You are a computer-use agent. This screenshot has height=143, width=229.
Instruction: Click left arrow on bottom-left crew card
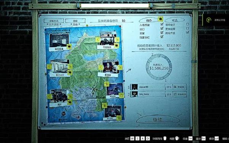50,96
